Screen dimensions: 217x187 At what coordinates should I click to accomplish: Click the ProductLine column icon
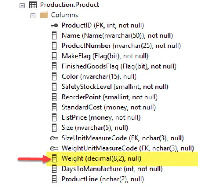54,179
